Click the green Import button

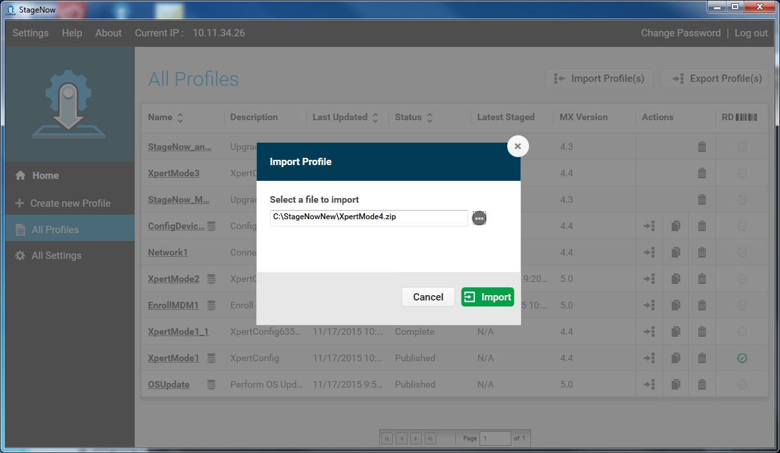pyautogui.click(x=487, y=297)
